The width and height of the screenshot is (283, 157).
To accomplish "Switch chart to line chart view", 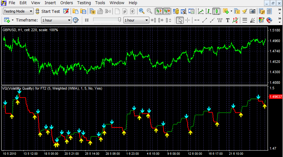I will tap(200, 11).
